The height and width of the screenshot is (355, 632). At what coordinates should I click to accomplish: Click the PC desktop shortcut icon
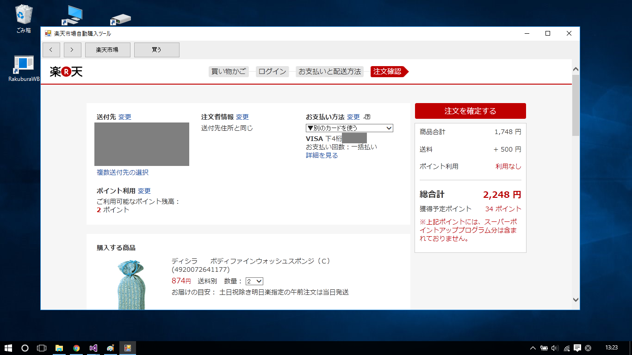pos(72,15)
